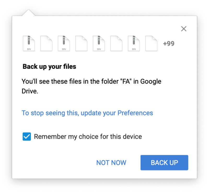Choose NOT NOW to skip backup
Viewport: 209px width, 193px height.
pyautogui.click(x=111, y=163)
